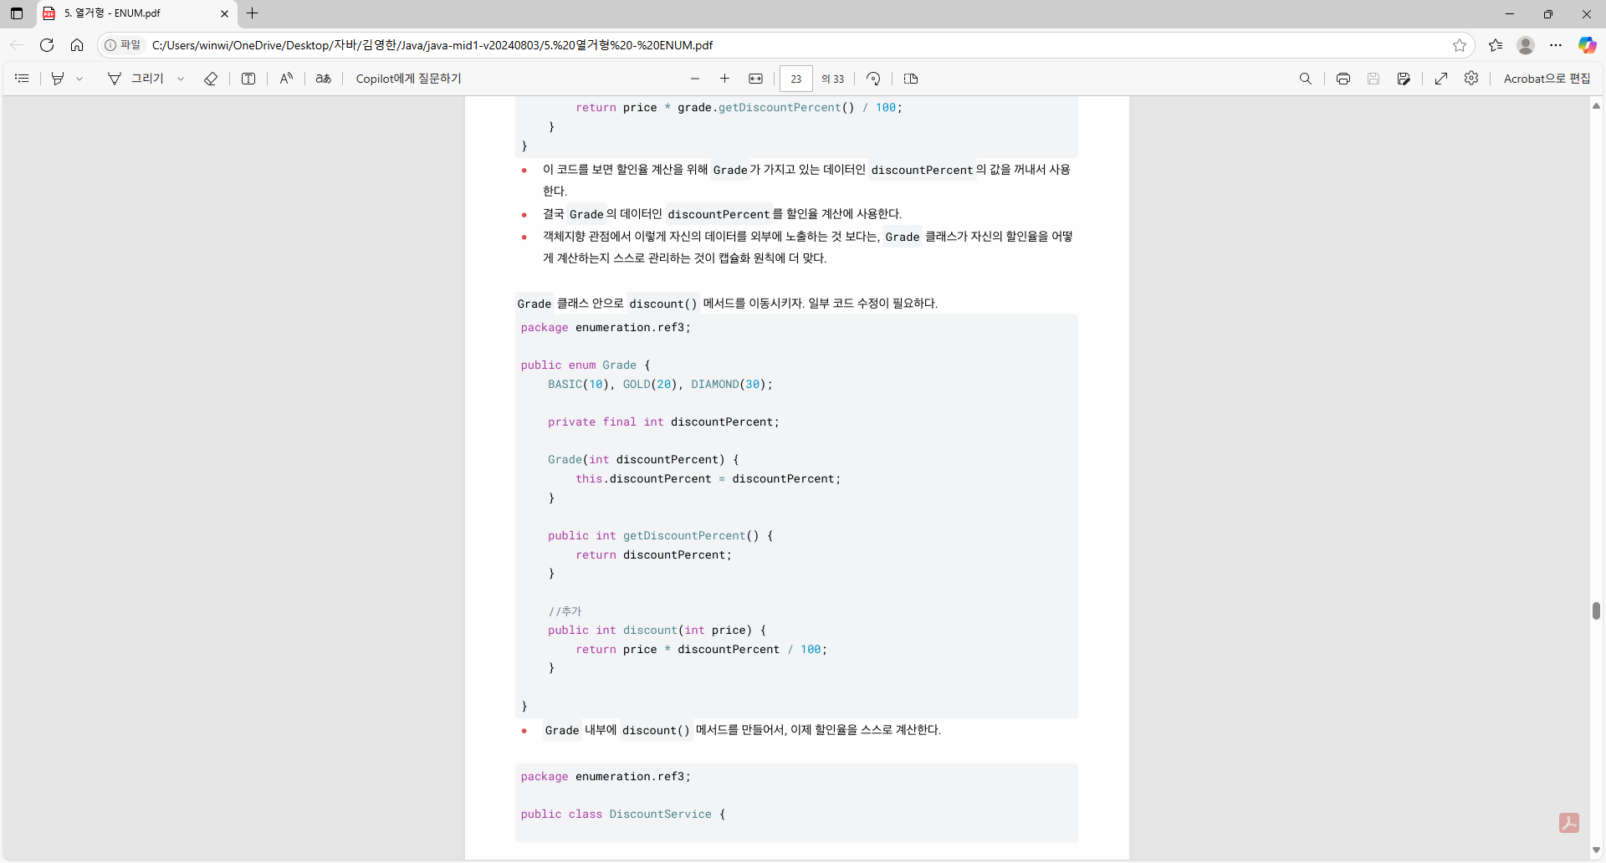Save as a new file
The width and height of the screenshot is (1606, 863).
(1404, 79)
